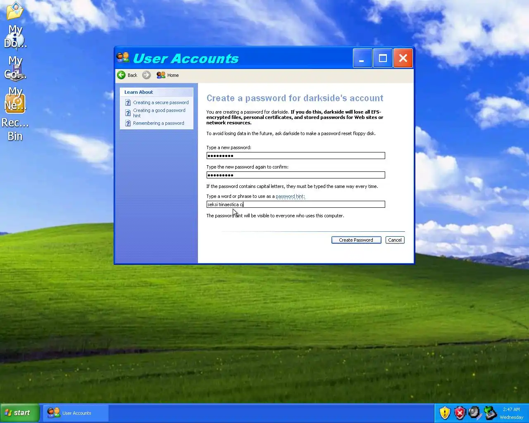
Task: Click the network connection tray icon
Action: click(x=490, y=413)
